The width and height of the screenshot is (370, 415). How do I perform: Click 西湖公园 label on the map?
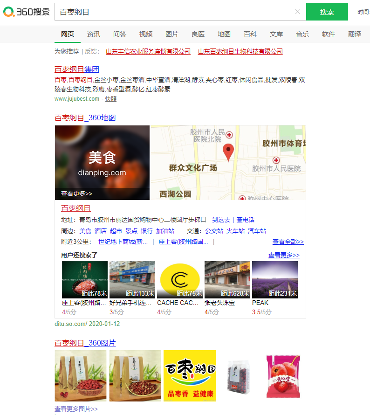175,194
